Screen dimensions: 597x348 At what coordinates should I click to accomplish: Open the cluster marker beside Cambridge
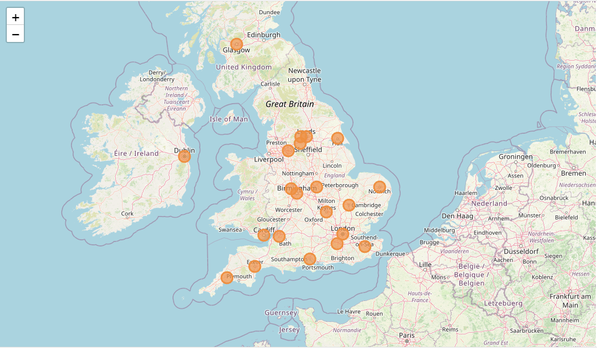tap(348, 205)
